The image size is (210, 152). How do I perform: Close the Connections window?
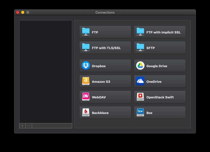18,12
